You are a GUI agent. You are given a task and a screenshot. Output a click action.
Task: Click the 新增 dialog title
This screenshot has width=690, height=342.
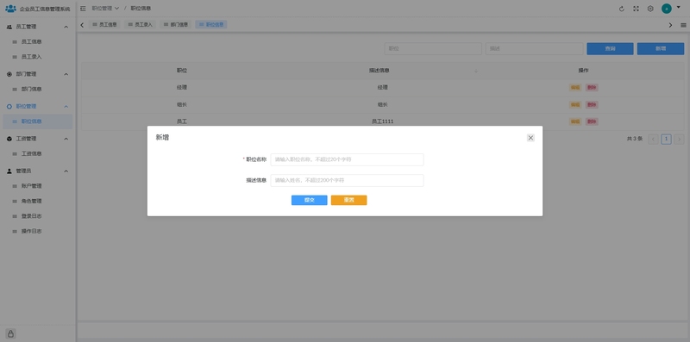tap(162, 138)
